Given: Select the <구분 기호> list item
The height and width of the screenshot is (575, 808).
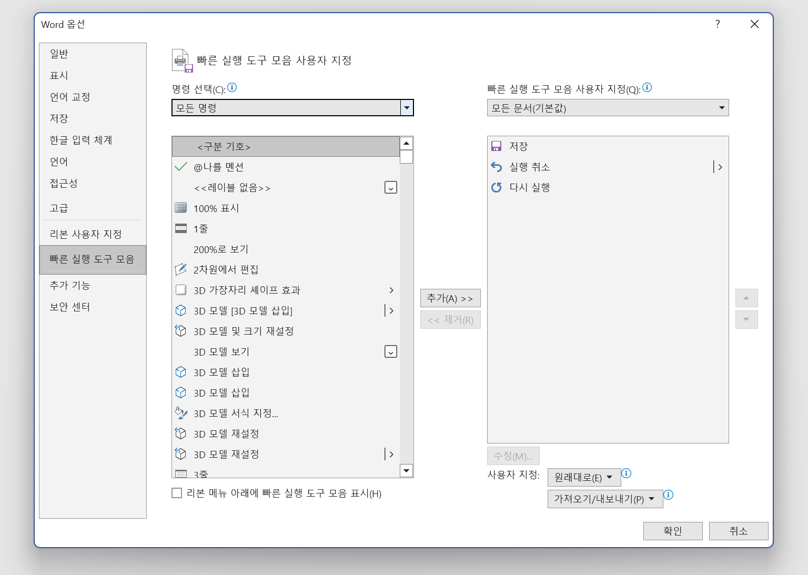Looking at the screenshot, I should (286, 146).
